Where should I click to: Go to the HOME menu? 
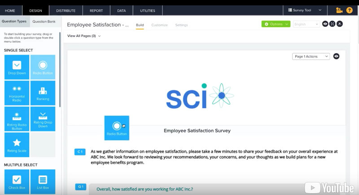10,10
